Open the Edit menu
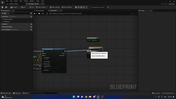176x99 pixels. coord(11,1)
